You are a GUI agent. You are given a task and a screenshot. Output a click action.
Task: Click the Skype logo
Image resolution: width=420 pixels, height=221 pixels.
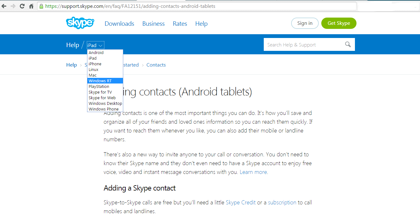click(x=80, y=23)
